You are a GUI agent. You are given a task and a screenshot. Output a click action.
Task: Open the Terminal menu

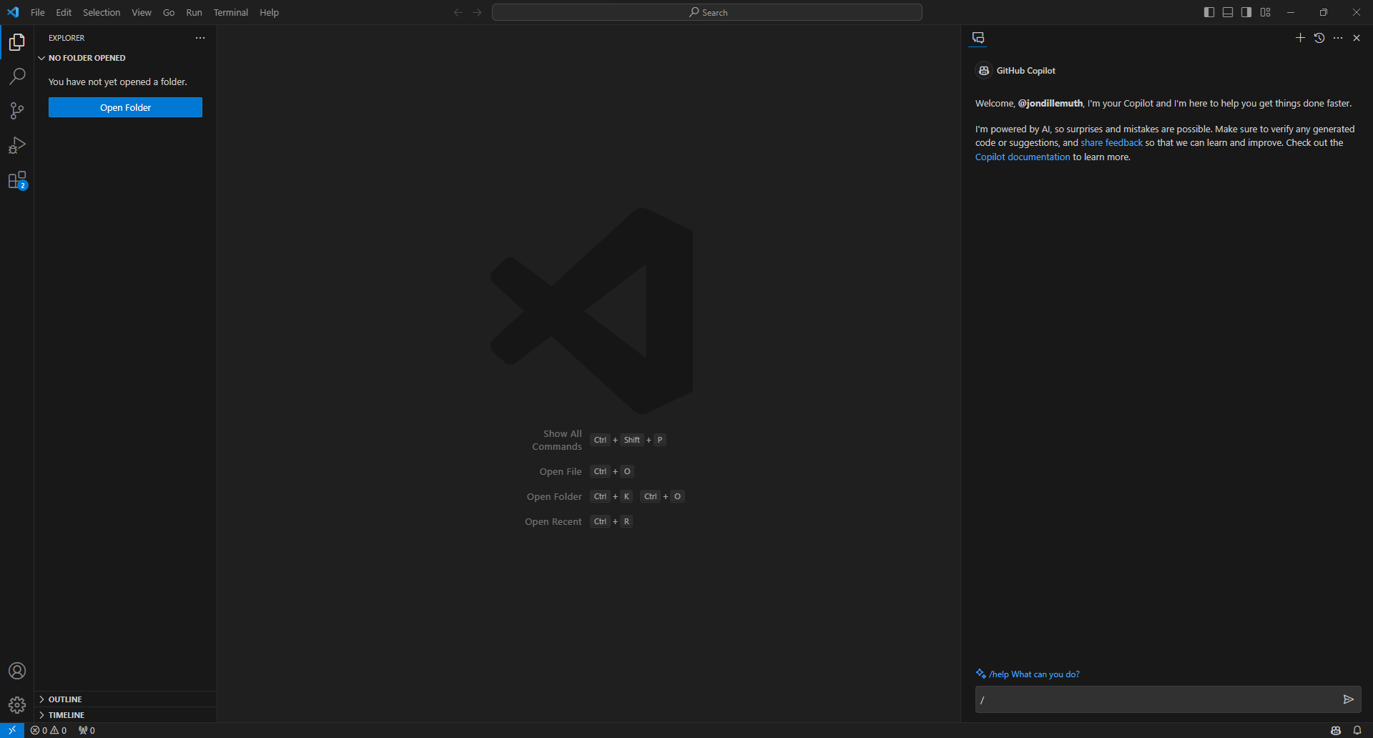point(230,12)
